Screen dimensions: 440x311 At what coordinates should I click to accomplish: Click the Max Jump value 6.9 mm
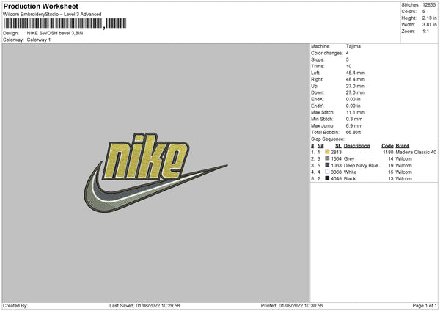click(x=354, y=125)
